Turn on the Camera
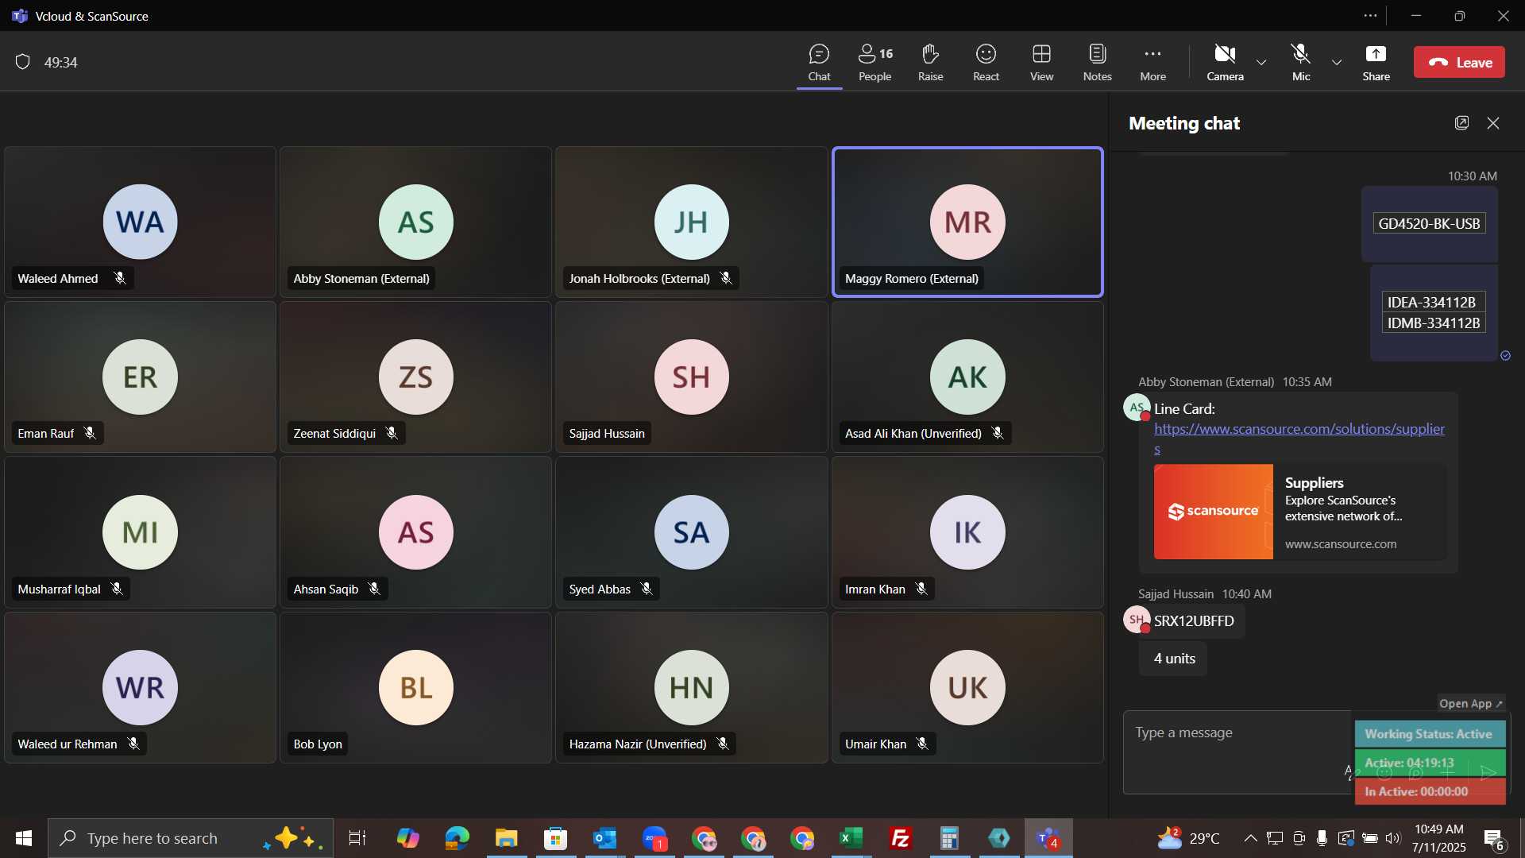This screenshot has height=858, width=1525. pyautogui.click(x=1225, y=63)
